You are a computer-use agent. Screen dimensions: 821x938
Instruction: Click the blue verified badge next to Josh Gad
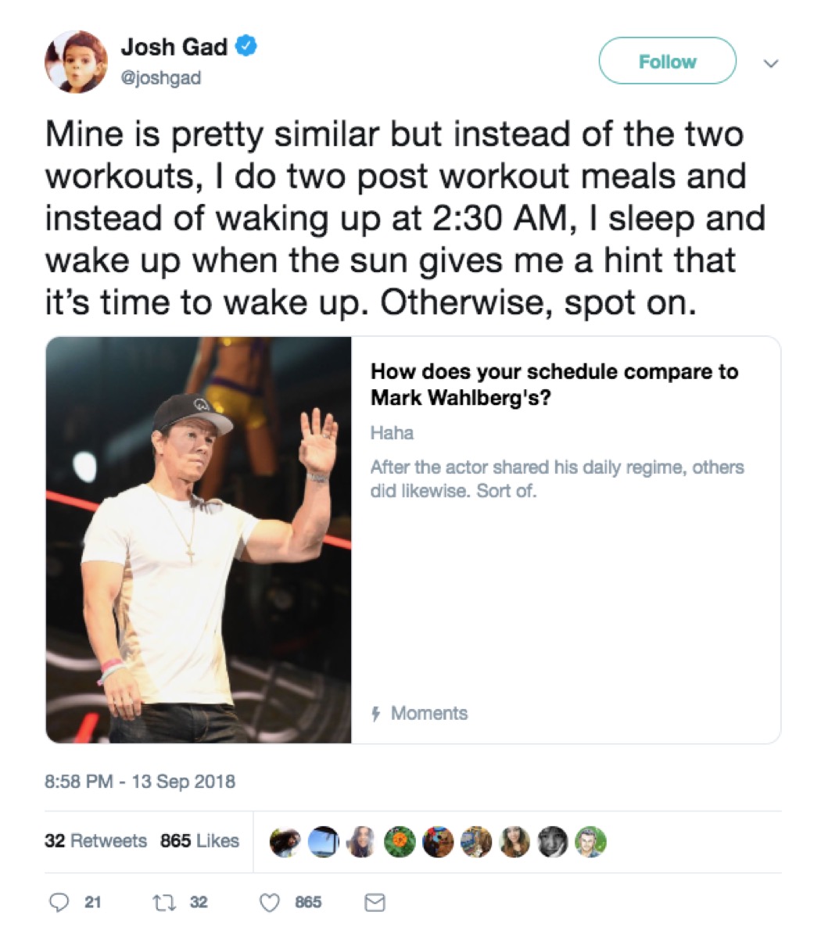(246, 47)
